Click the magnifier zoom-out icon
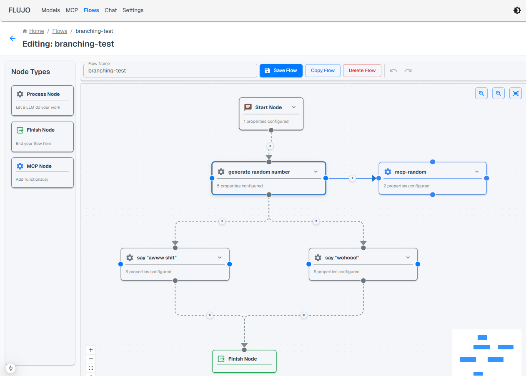Screen dimensions: 526x376 498,93
